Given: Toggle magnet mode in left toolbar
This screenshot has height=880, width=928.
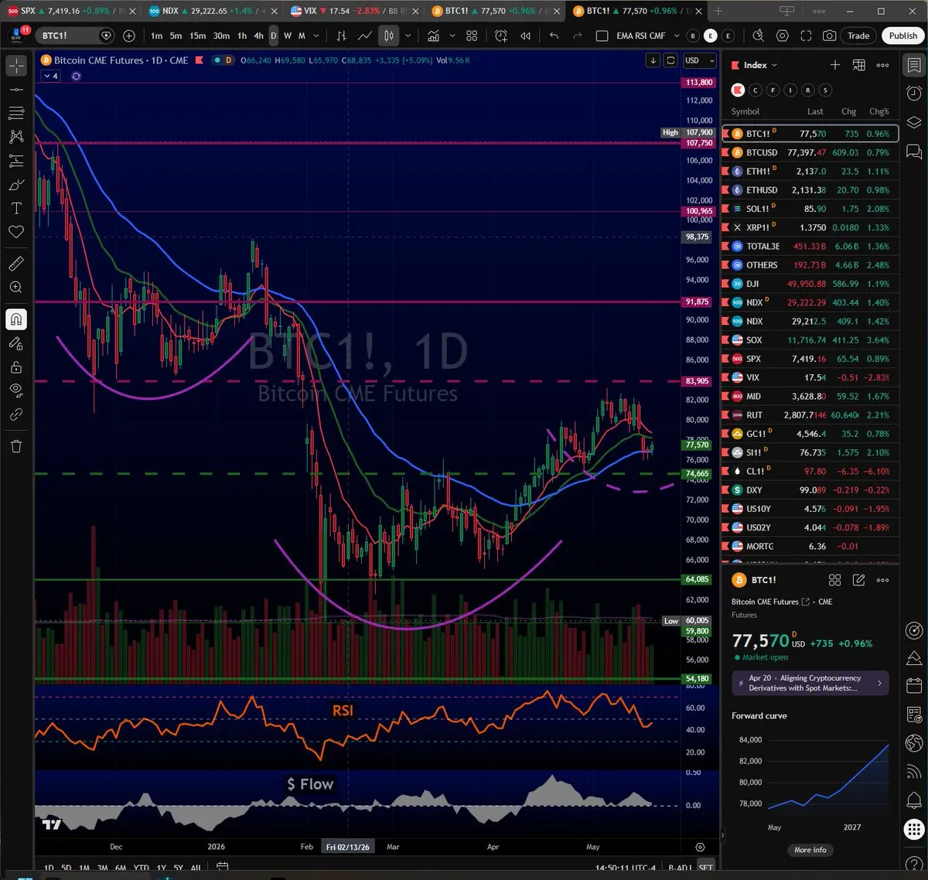Looking at the screenshot, I should click(16, 319).
